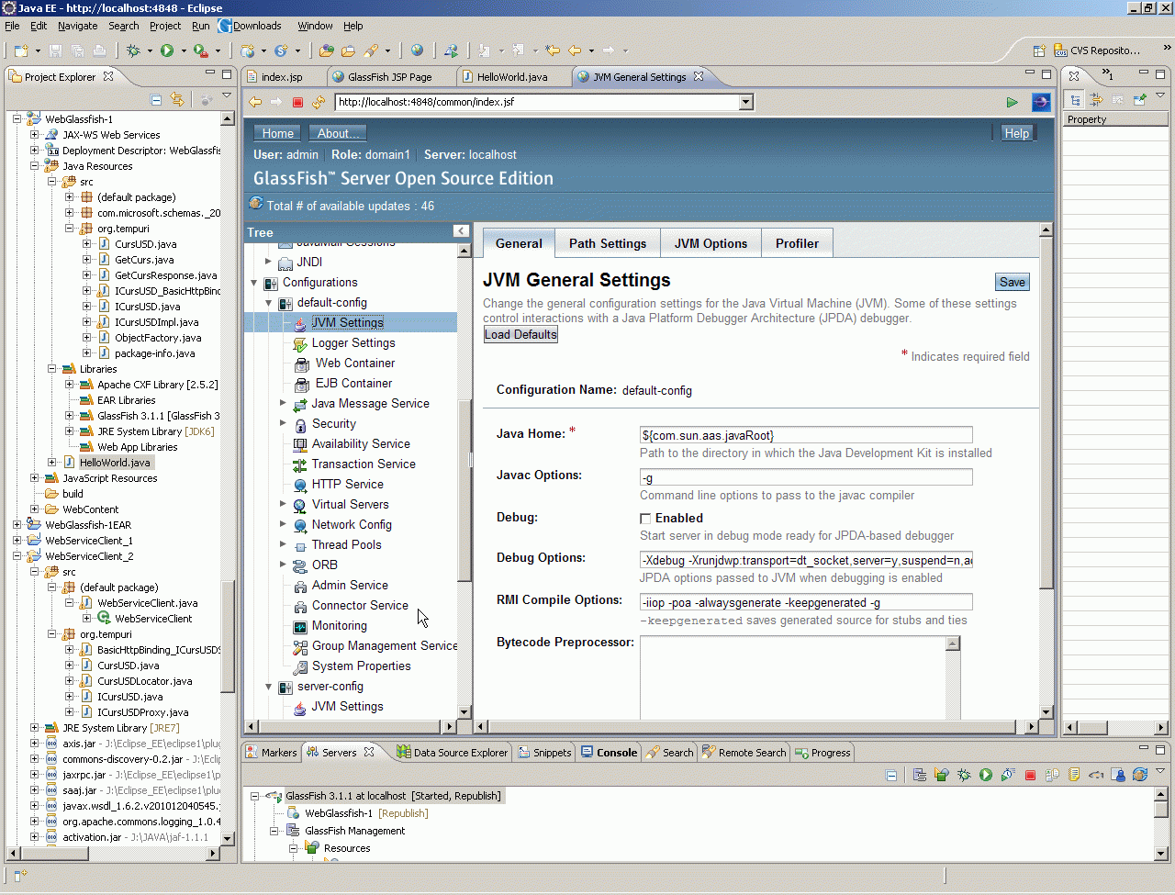Click the browser Back arrow icon
The image size is (1175, 895).
[x=255, y=102]
